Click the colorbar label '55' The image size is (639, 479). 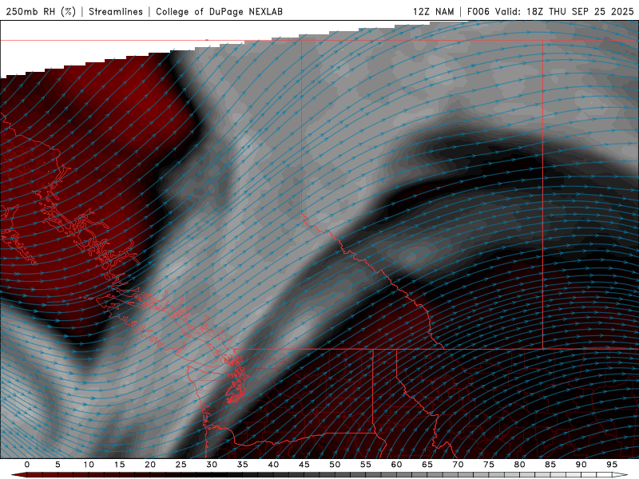point(366,465)
